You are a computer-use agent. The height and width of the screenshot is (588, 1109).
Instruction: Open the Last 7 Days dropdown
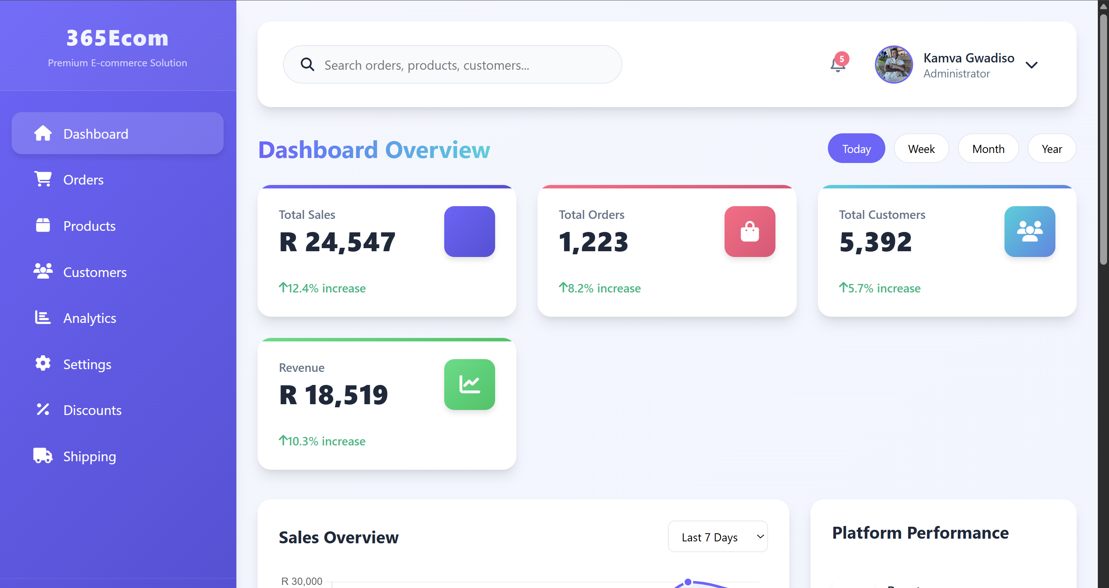pos(717,536)
